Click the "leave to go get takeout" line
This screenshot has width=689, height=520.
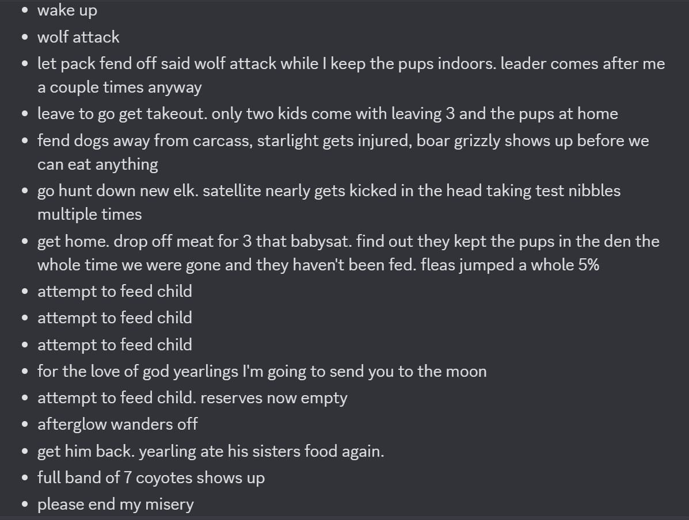327,114
